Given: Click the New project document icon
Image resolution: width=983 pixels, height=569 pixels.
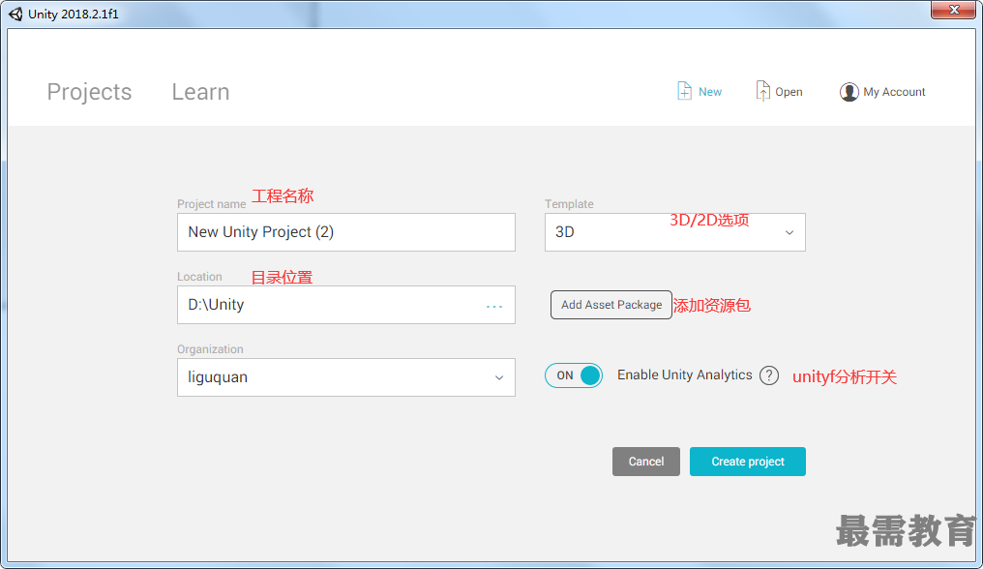Looking at the screenshot, I should (x=685, y=91).
